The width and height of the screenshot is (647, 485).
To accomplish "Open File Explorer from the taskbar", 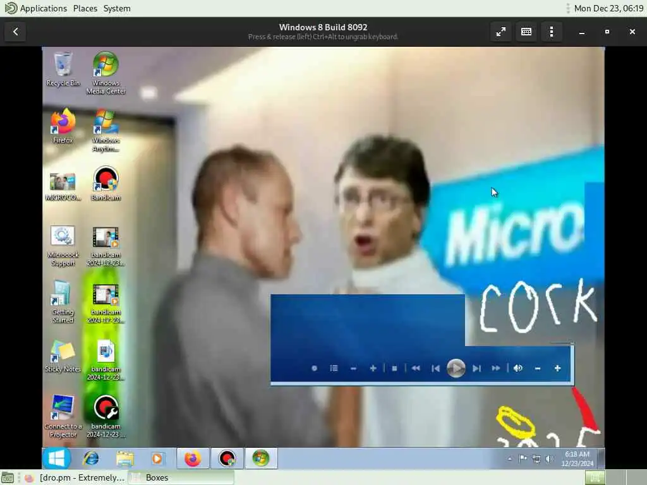I will (124, 458).
